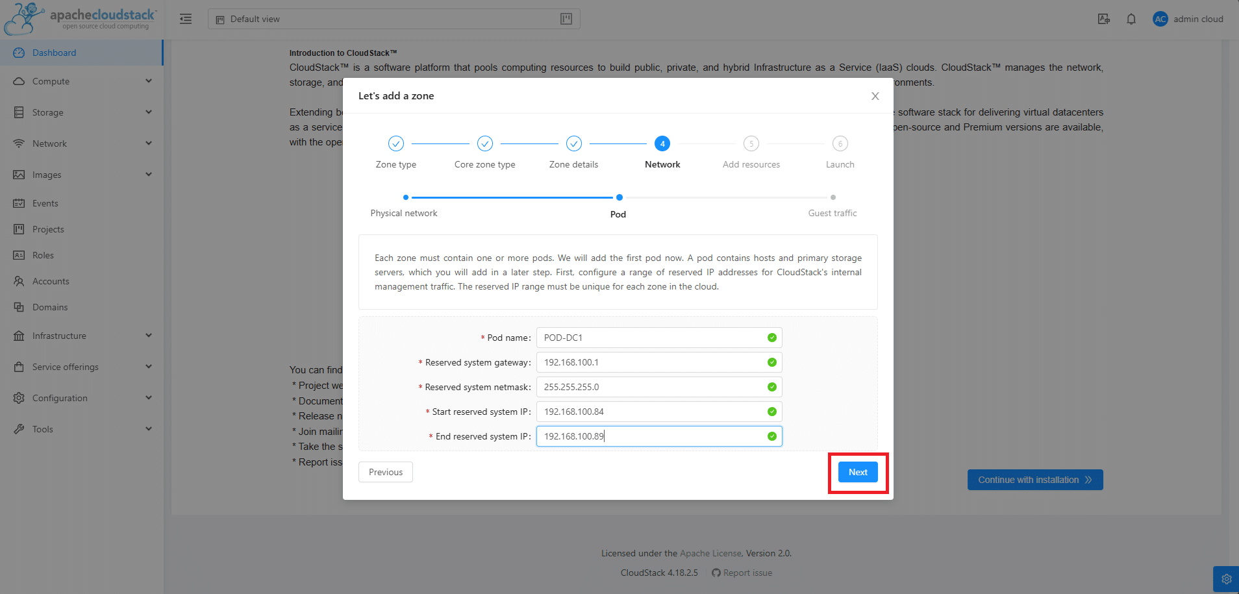Click the admin cloud username
Screen dimensions: 1239x594
[1198, 19]
